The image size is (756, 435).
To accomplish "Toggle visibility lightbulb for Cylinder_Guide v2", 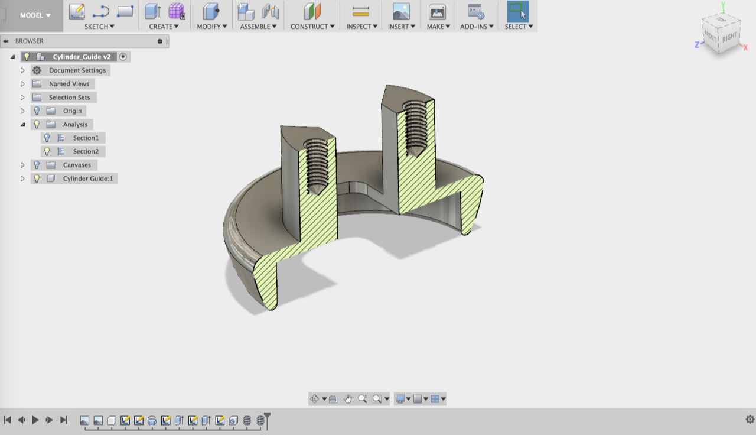I will click(27, 57).
